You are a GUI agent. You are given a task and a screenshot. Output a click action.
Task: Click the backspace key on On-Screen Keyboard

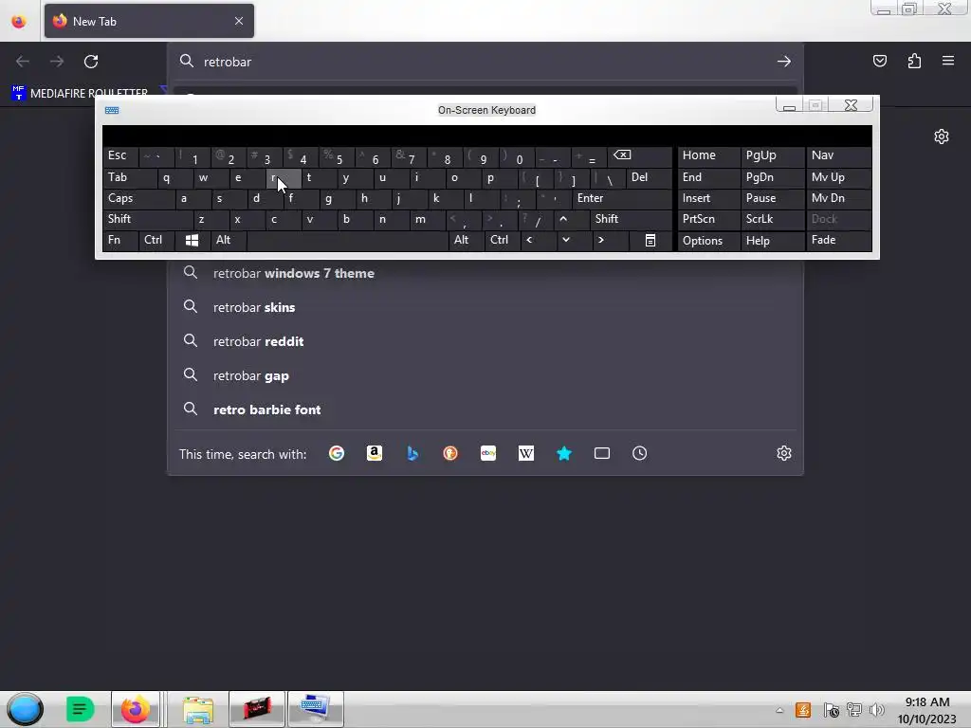coord(640,155)
